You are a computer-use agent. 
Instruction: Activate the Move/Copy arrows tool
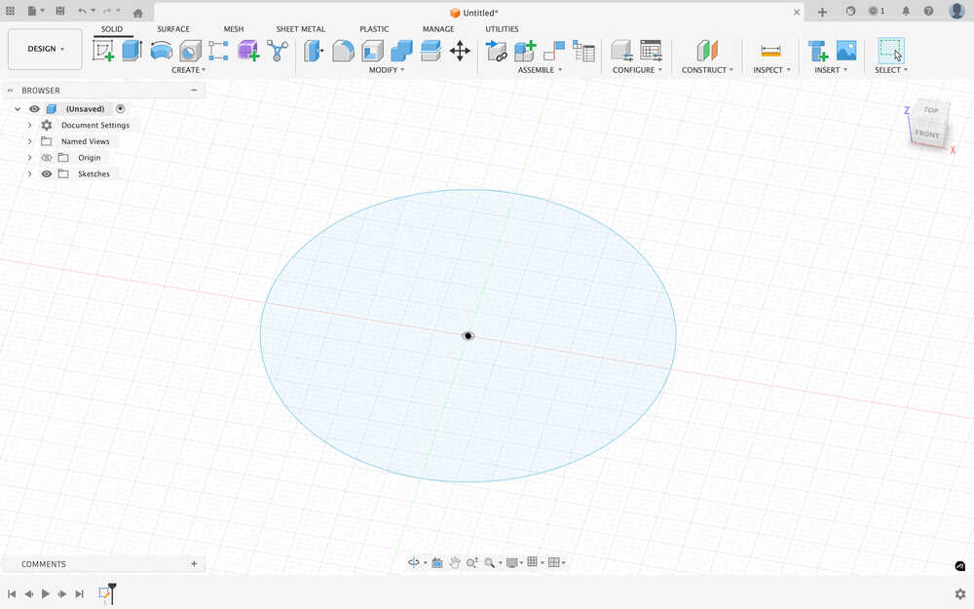point(460,51)
